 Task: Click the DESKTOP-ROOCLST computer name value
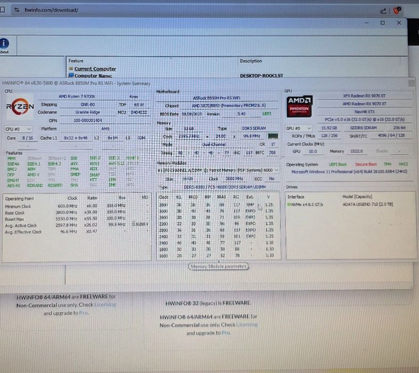tap(261, 76)
